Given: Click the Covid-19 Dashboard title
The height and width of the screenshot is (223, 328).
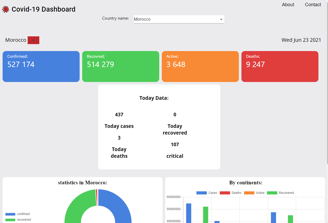Looking at the screenshot, I should tap(43, 9).
